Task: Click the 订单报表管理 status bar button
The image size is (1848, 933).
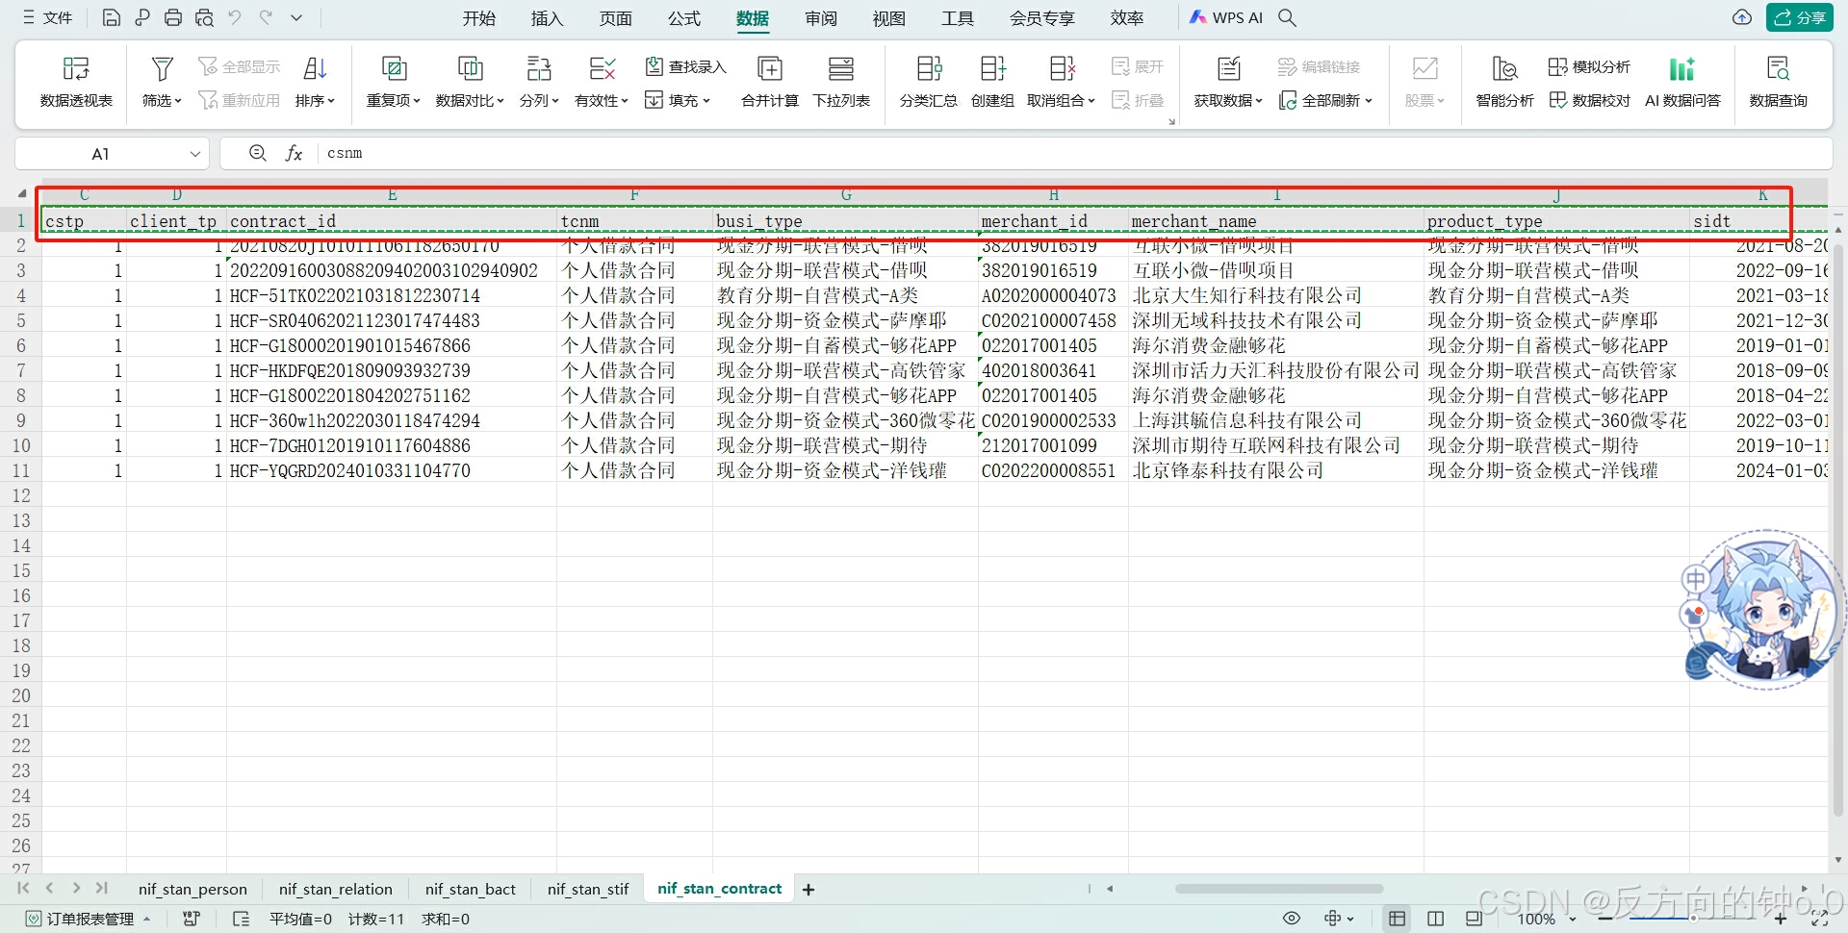Action: click(88, 919)
